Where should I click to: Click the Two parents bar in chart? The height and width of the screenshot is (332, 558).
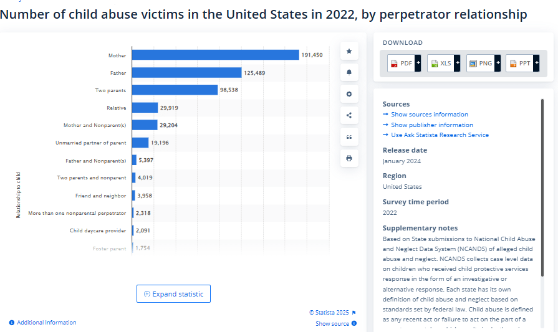tap(175, 90)
